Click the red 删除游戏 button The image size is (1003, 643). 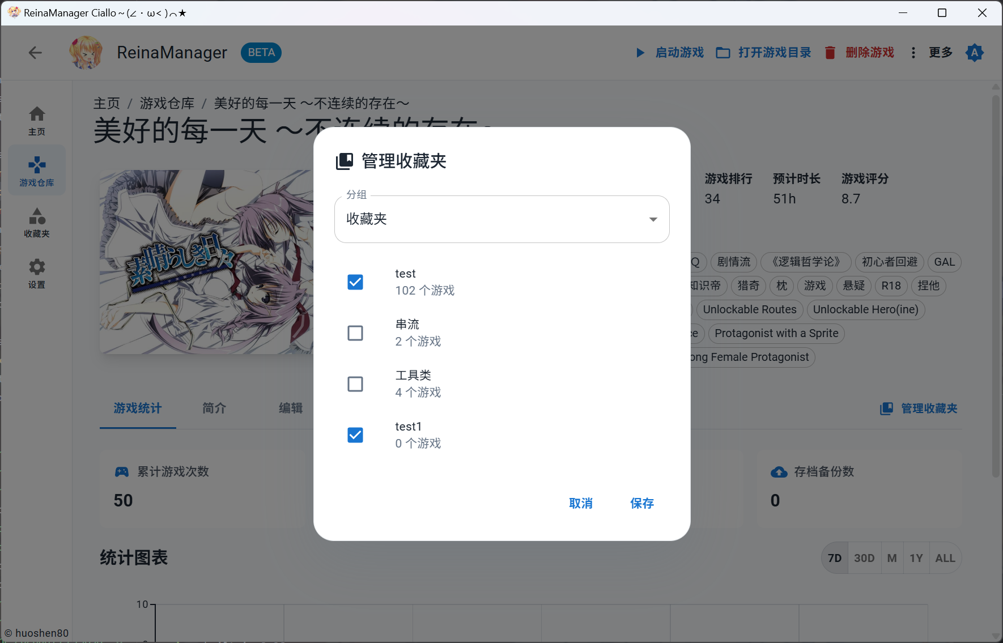[x=859, y=53]
